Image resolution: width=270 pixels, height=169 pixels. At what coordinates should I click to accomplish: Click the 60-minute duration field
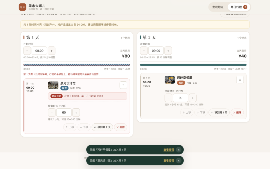(x=64, y=113)
